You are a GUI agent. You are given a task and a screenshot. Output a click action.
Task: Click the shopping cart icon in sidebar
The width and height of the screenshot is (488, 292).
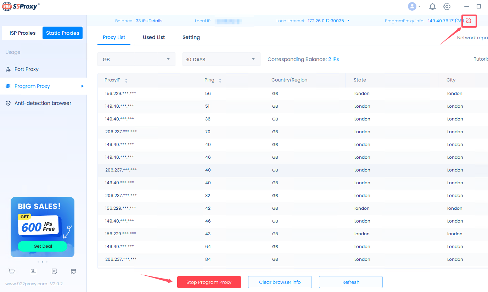coord(12,271)
